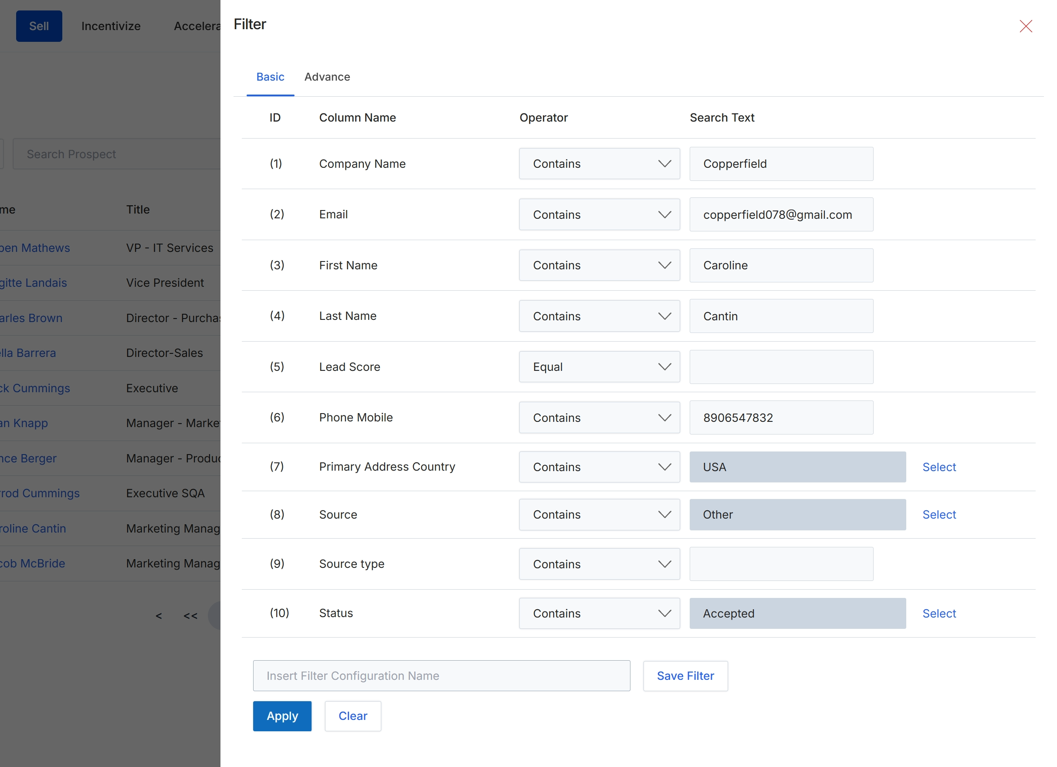Open the Sell tab in background page

coord(39,26)
